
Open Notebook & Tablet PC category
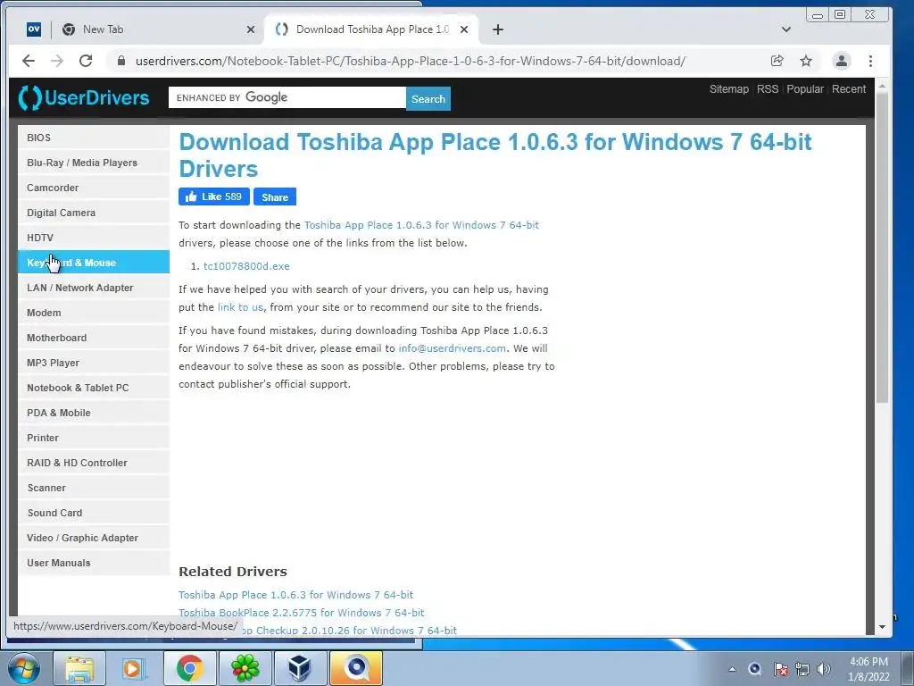click(94, 388)
